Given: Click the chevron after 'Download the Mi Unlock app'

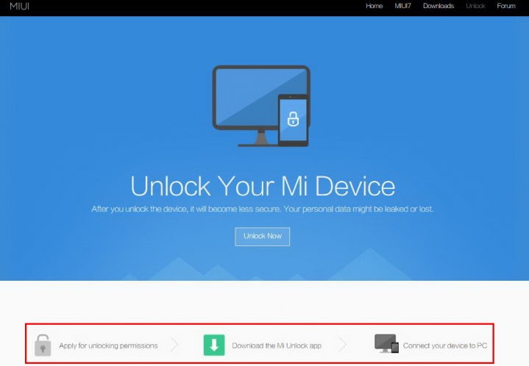Looking at the screenshot, I should [343, 345].
